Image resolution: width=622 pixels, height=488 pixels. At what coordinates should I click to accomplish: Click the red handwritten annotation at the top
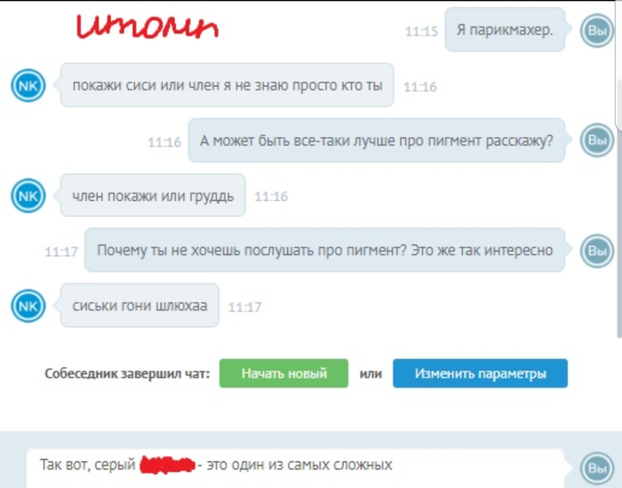click(148, 27)
